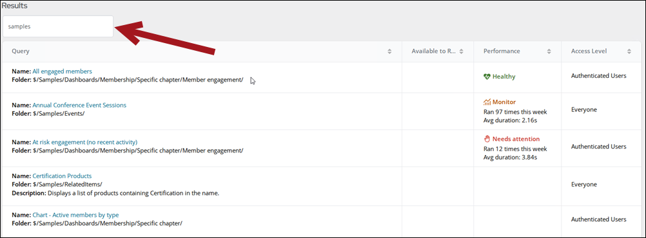This screenshot has height=238, width=646.
Task: Click the Needs attention status label
Action: tap(516, 139)
